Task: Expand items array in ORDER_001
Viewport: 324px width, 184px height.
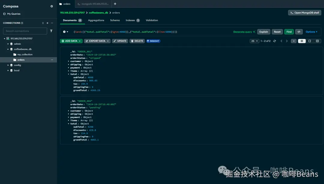Action: tap(69, 71)
